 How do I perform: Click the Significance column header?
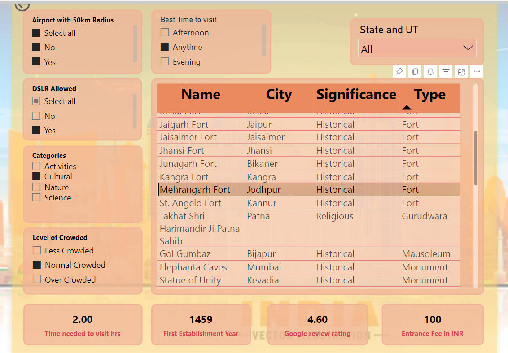(x=356, y=95)
